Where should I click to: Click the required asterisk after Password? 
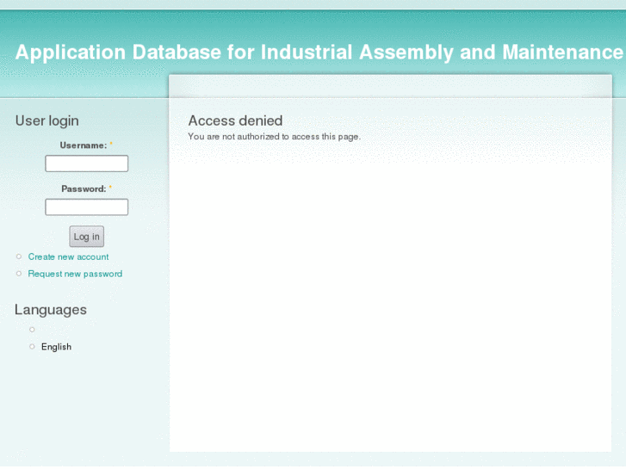(x=110, y=188)
